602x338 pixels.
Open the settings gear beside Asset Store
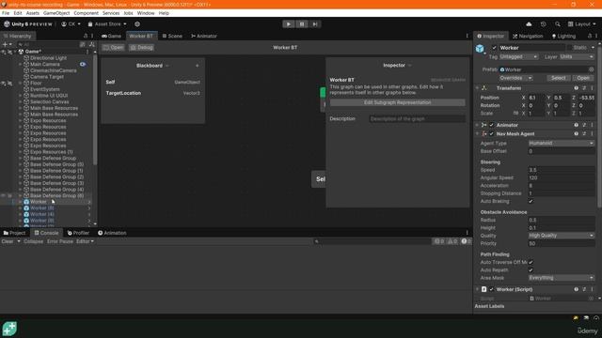click(137, 24)
